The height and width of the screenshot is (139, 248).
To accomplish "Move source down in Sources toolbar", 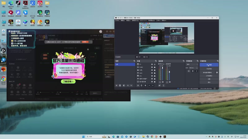I will point(153,86).
